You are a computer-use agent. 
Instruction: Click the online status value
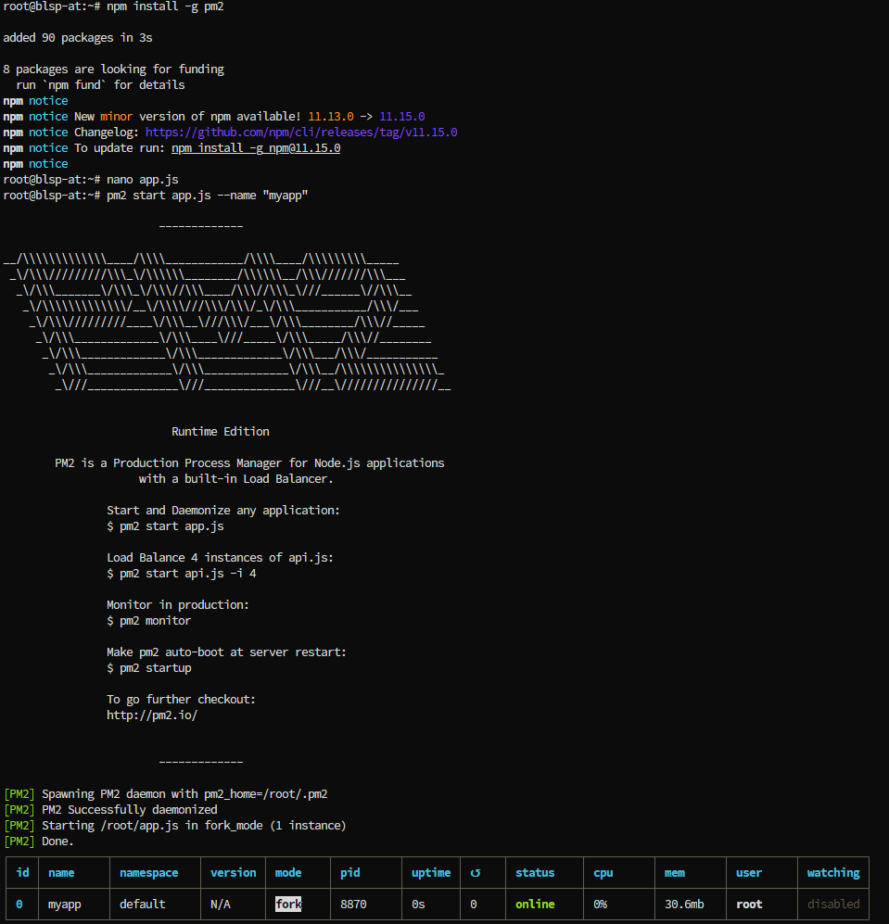click(535, 904)
